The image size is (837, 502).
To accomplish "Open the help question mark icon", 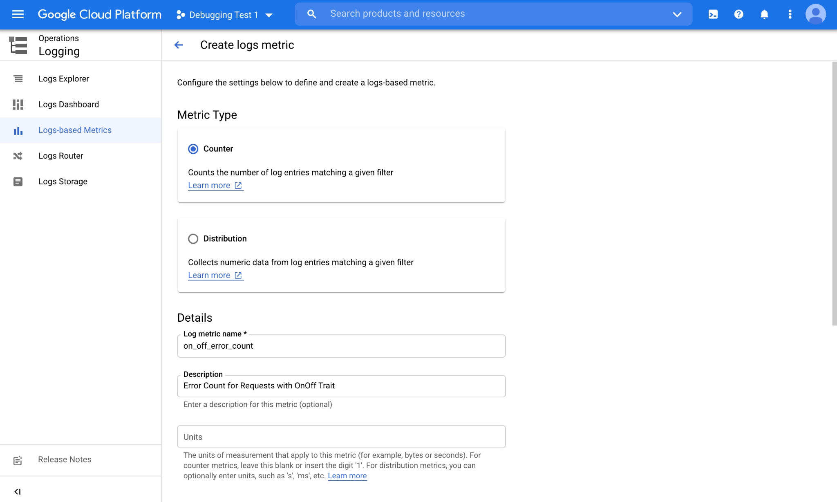I will point(739,14).
